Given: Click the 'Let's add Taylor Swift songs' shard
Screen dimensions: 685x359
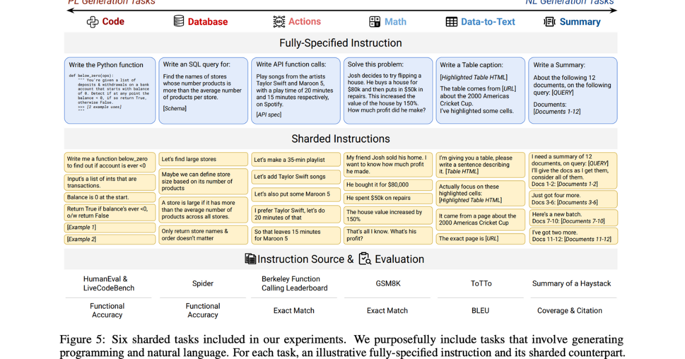Looking at the screenshot, I should (x=296, y=177).
